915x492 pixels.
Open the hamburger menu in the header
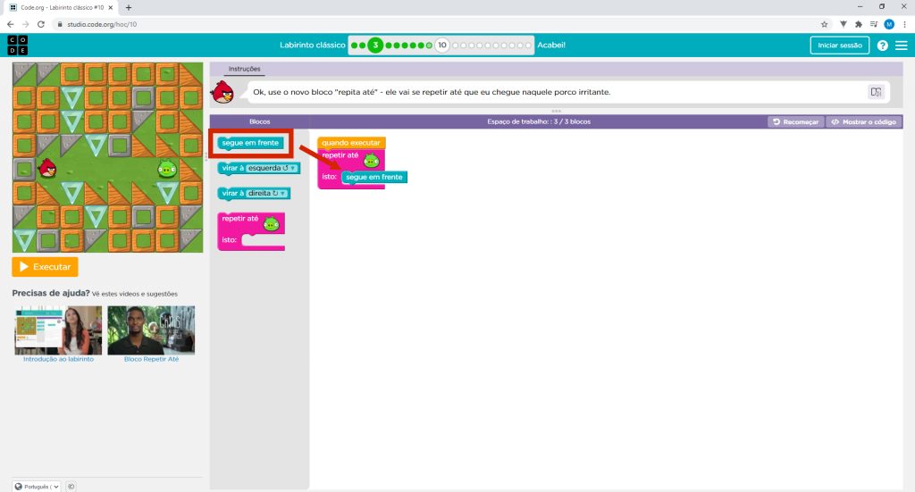[x=902, y=46]
